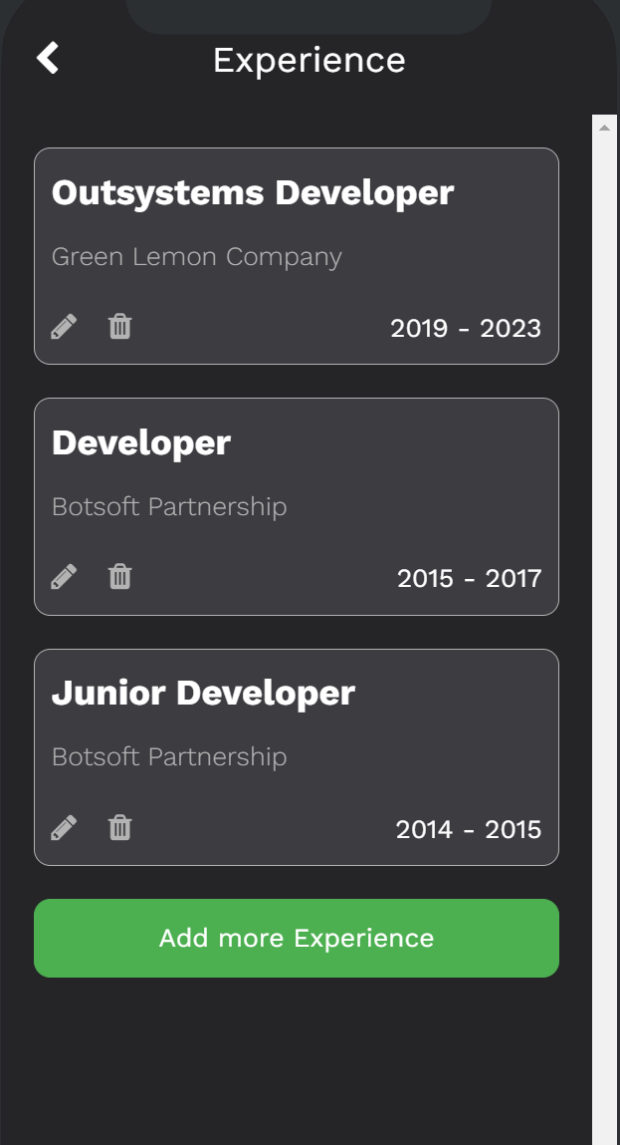Tap the back arrow to leave Experience
This screenshot has width=620, height=1145.
pyautogui.click(x=47, y=58)
